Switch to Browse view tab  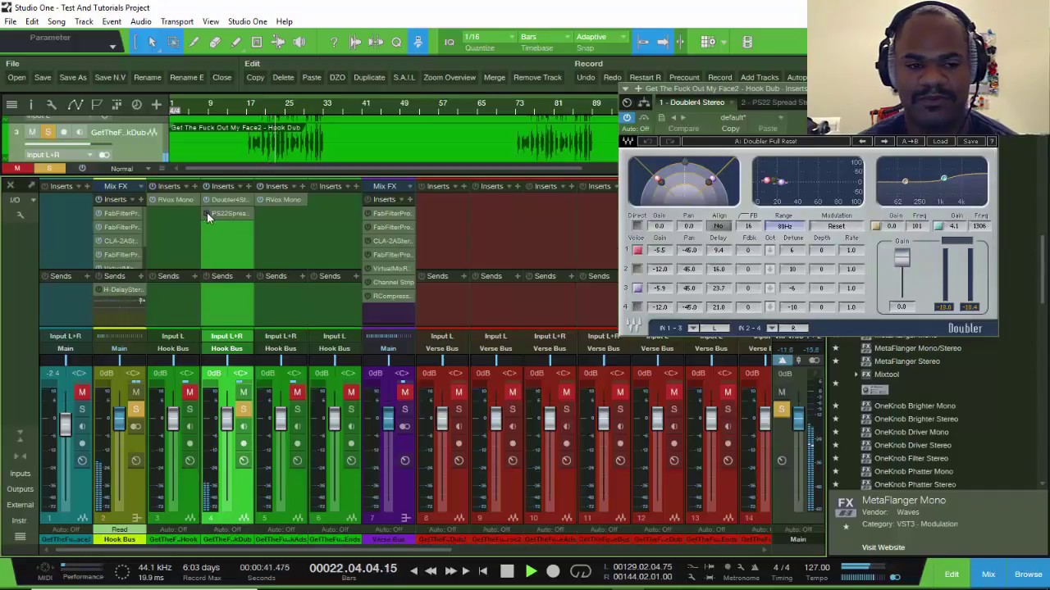point(1028,574)
